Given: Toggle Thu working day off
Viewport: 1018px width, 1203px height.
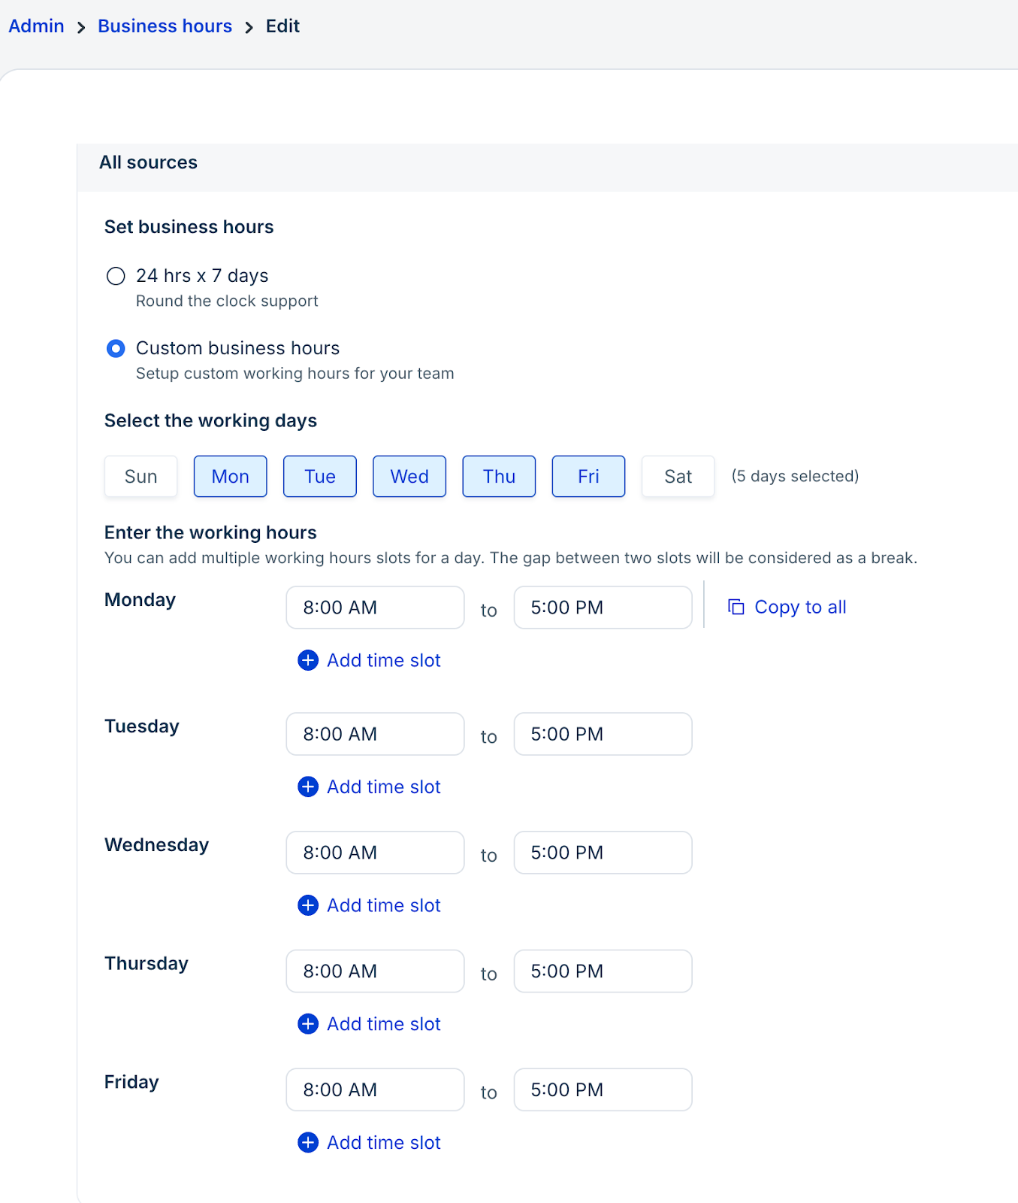Looking at the screenshot, I should (499, 476).
